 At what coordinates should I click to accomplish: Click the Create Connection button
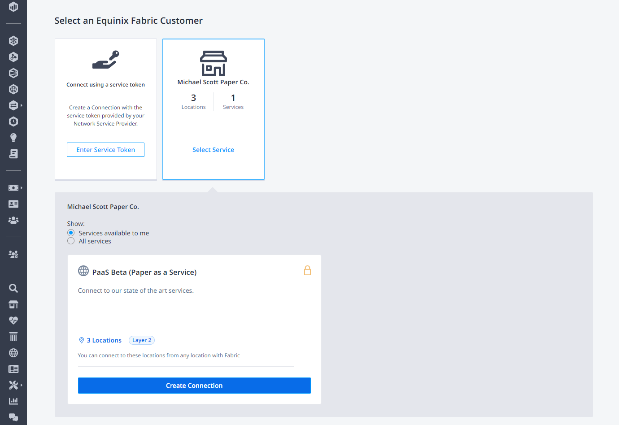tap(194, 386)
